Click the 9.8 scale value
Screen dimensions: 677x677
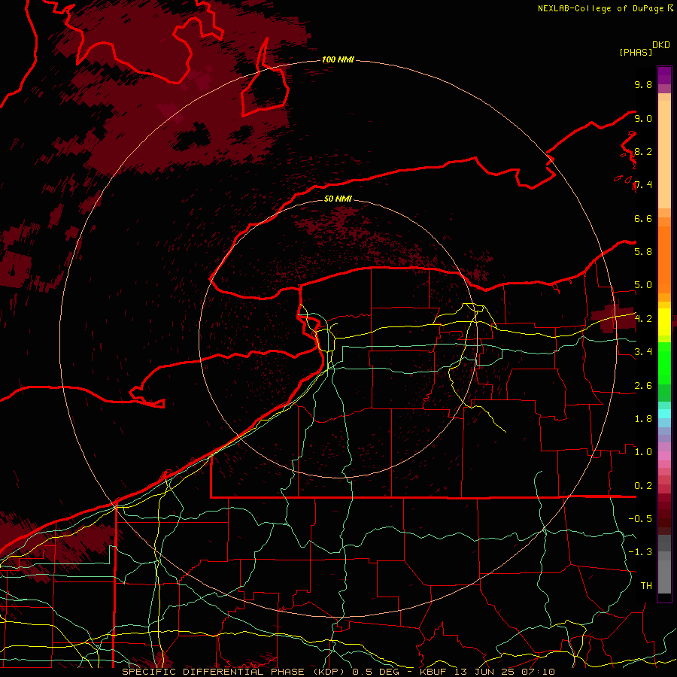[x=643, y=84]
